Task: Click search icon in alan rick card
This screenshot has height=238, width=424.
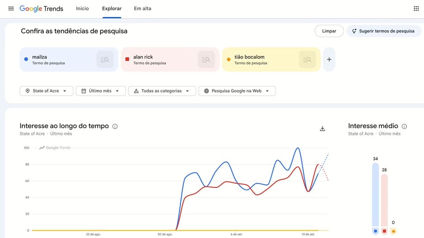Action: coord(206,59)
